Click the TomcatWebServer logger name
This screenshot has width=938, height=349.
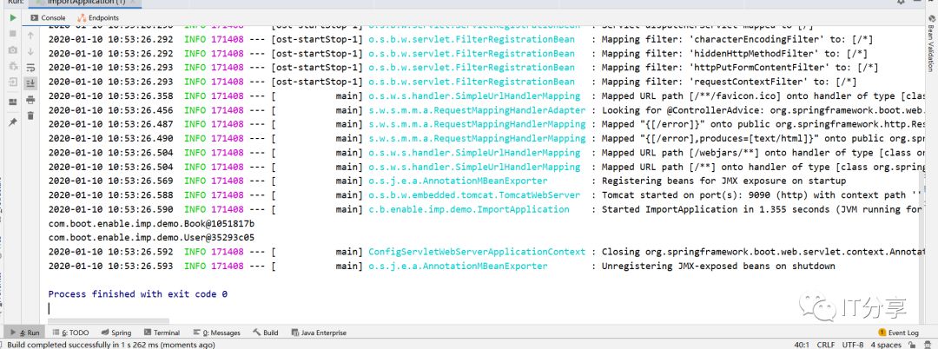click(x=474, y=194)
